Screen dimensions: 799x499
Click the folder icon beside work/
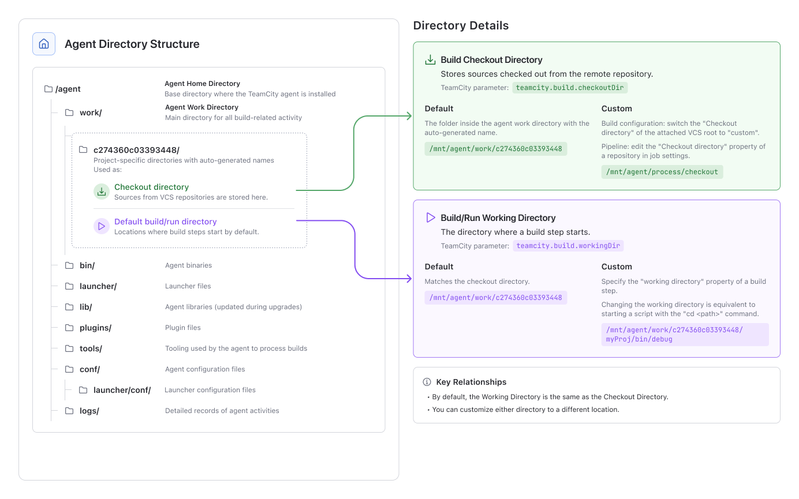coord(69,112)
